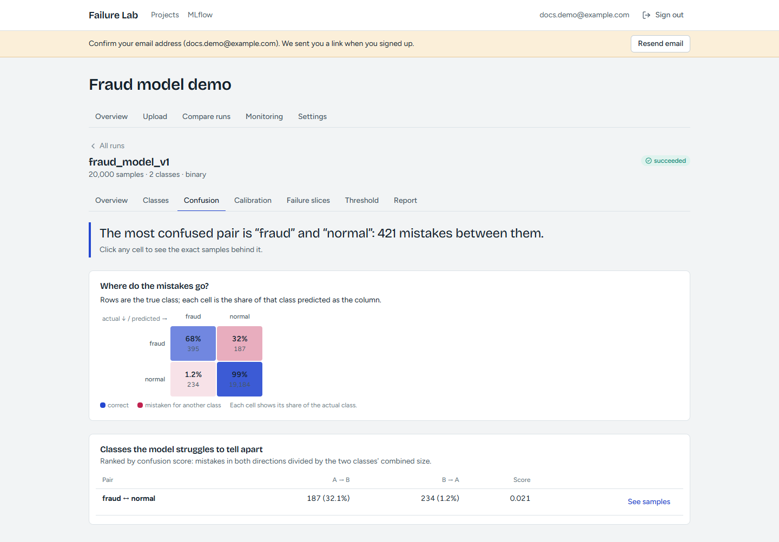Click the sign out arrow icon
The height and width of the screenshot is (542, 779).
tap(646, 15)
